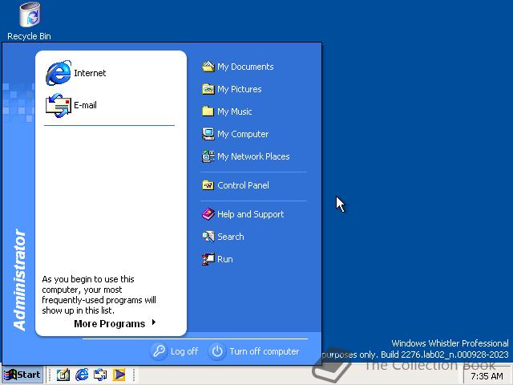
Task: Open the E-mail envelope icon
Action: (59, 105)
